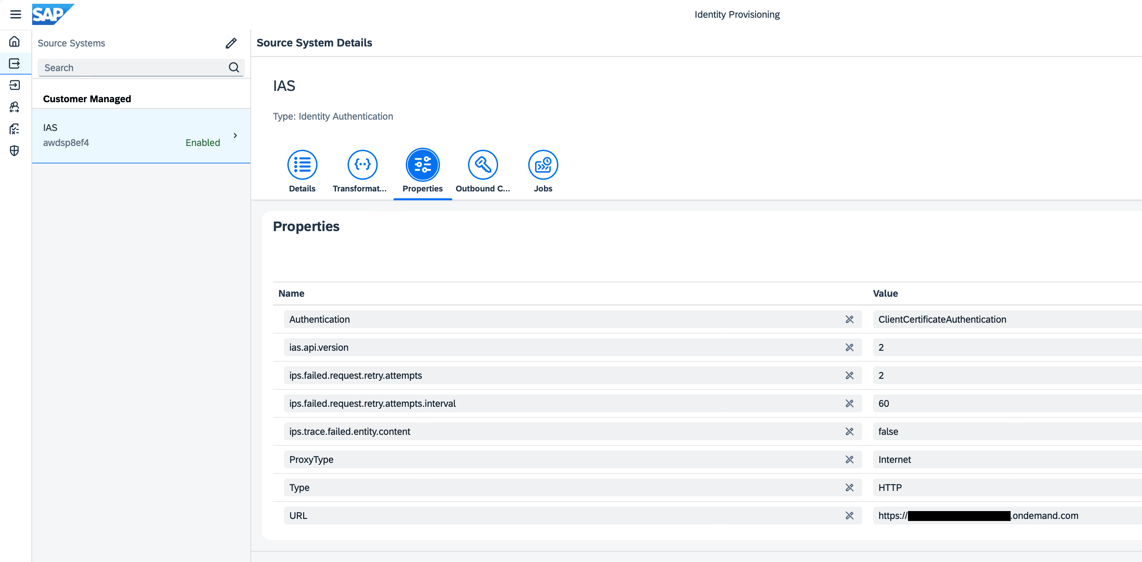
Task: Click the edit pencil beside Source Systems
Action: click(231, 42)
